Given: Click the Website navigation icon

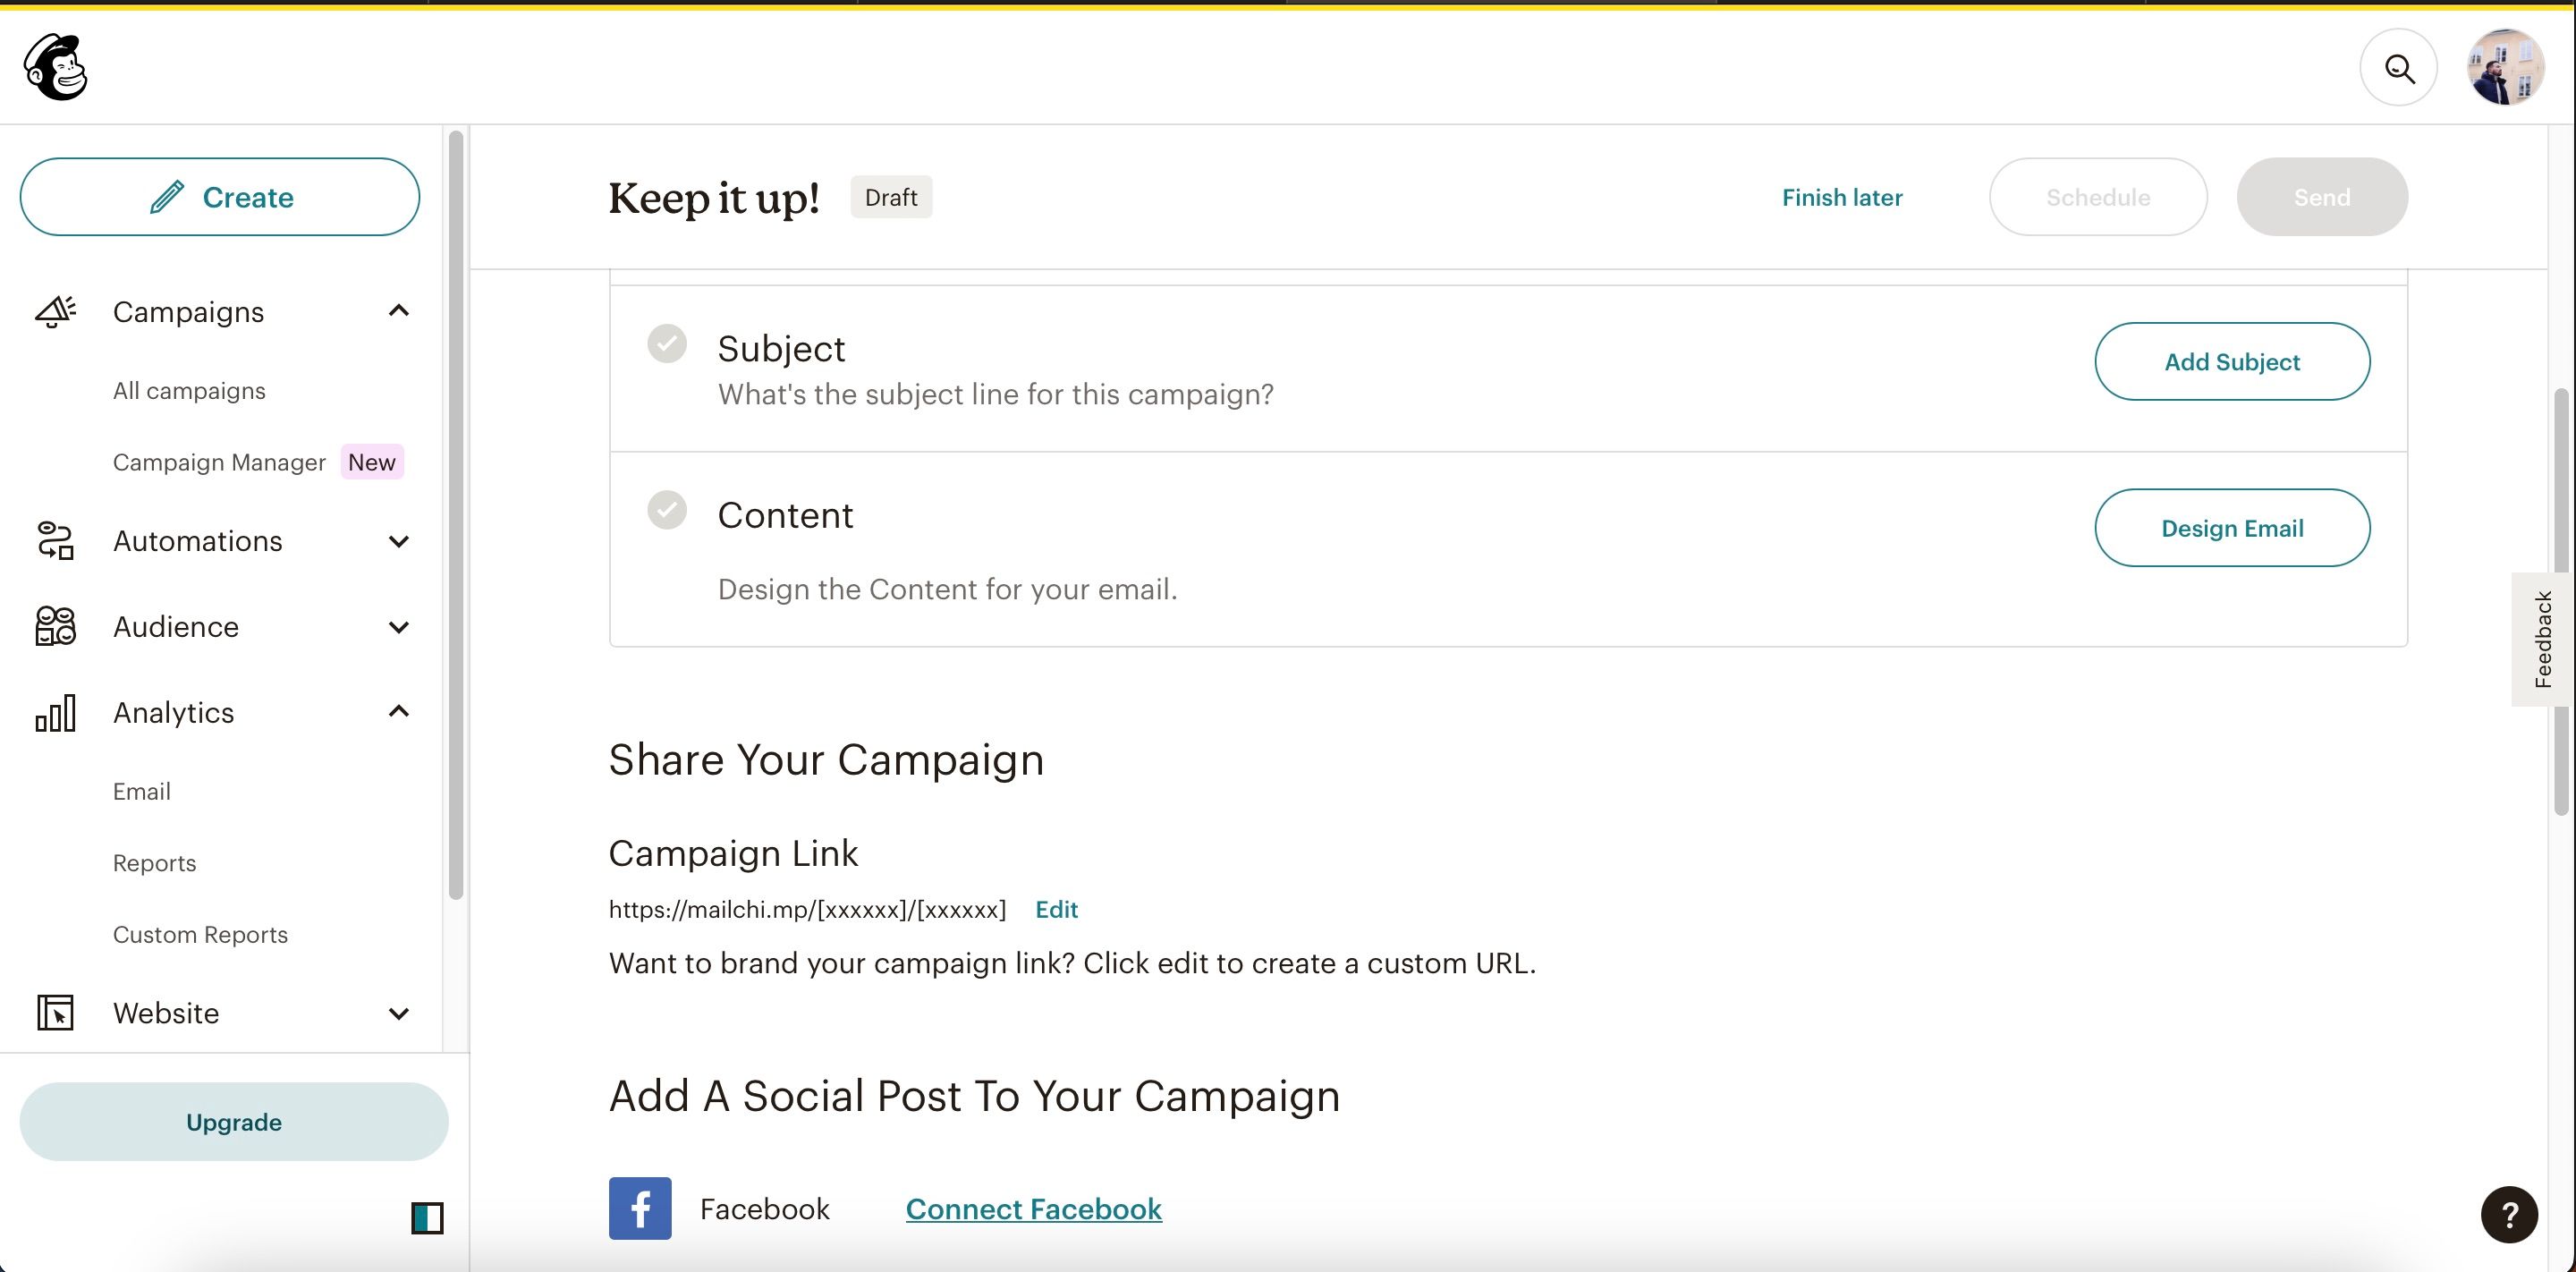Looking at the screenshot, I should click(x=55, y=1013).
